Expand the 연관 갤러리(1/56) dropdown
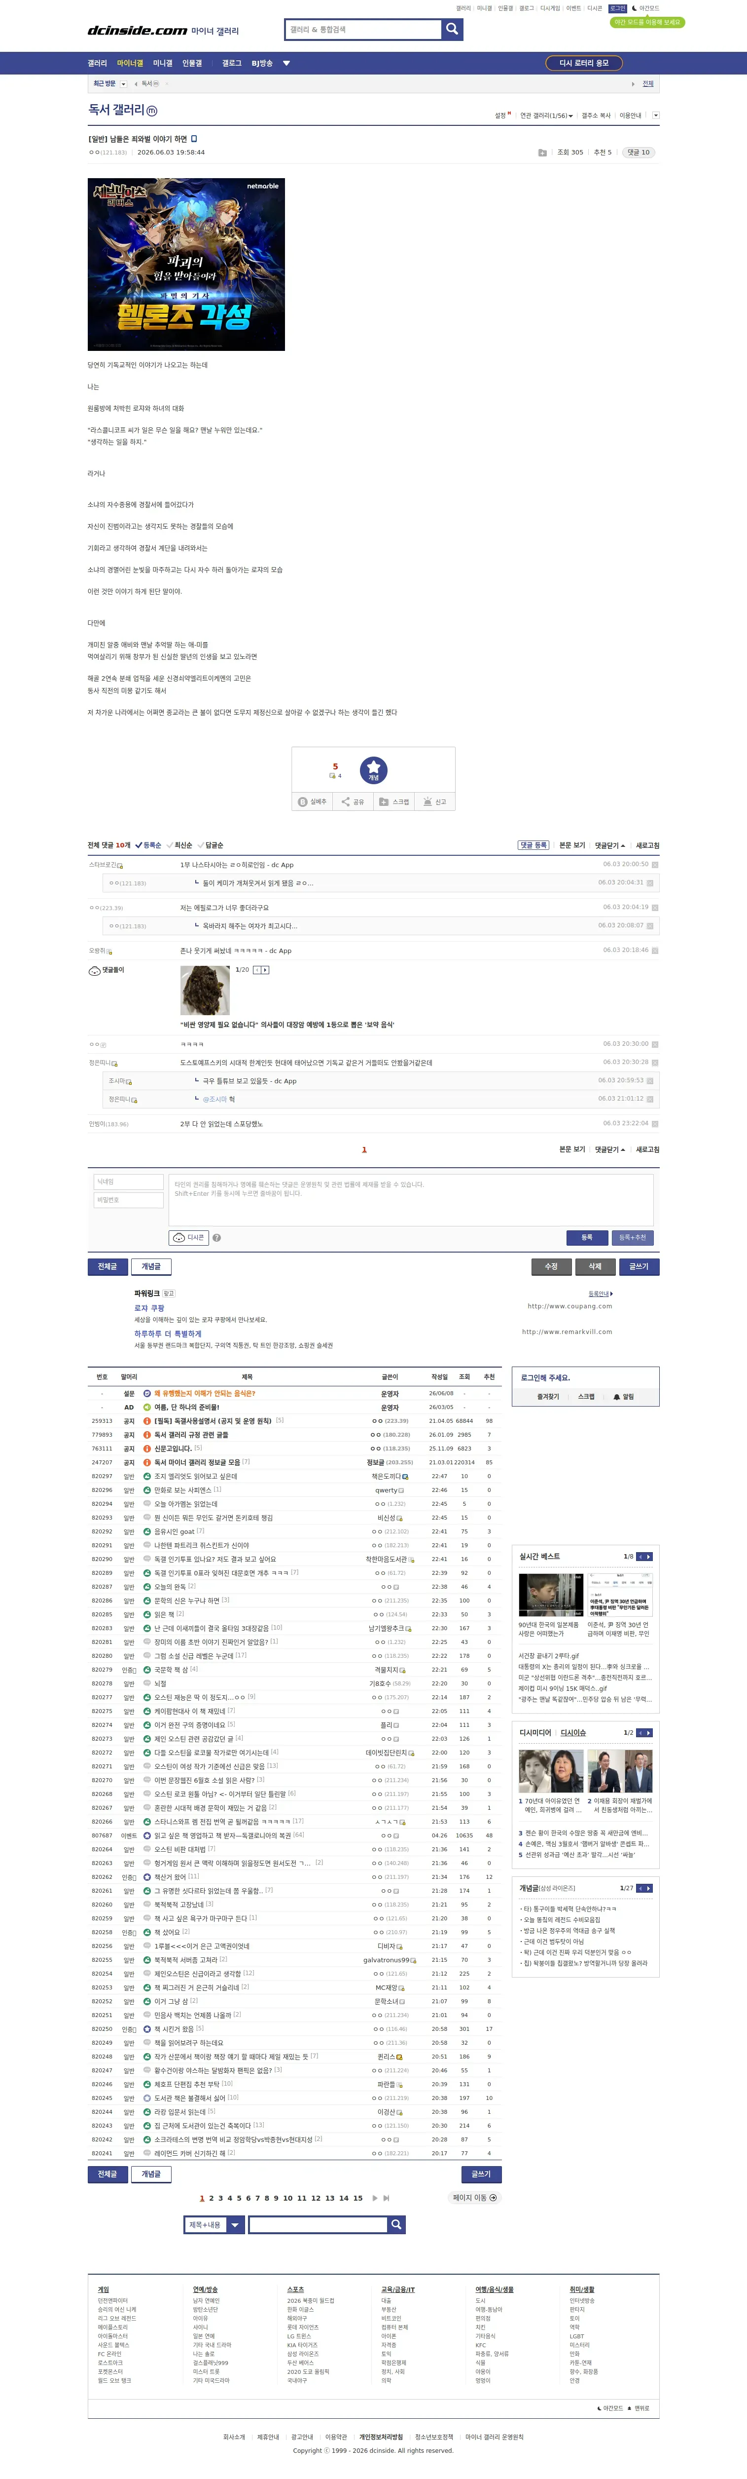Screen dimensions: 747x2479 [x=546, y=115]
